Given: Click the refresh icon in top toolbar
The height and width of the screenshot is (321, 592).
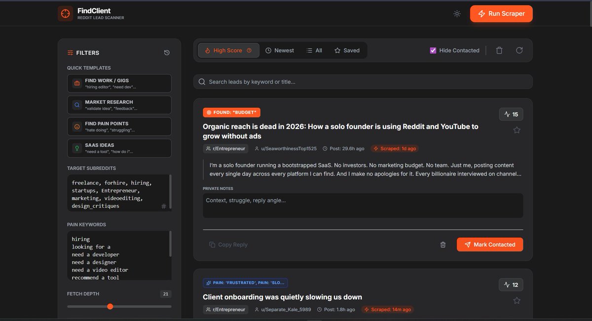Looking at the screenshot, I should click(519, 50).
